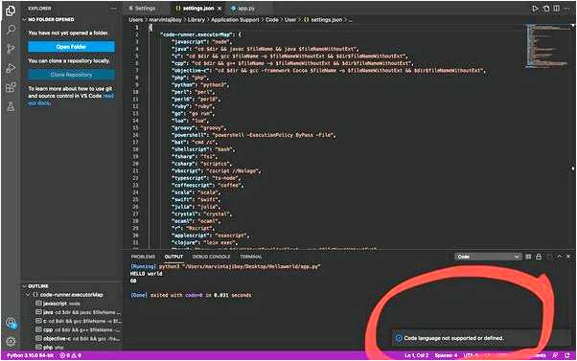Click the editor minimap preview
The image size is (577, 361).
[x=547, y=46]
